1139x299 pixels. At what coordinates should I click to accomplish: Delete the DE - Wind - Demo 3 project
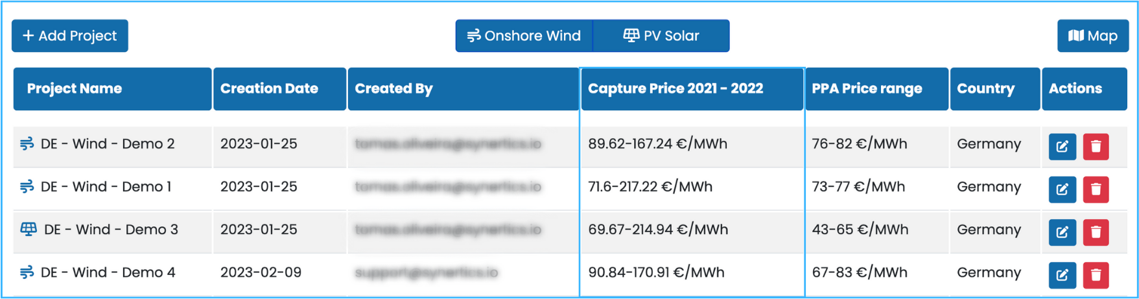click(x=1096, y=232)
